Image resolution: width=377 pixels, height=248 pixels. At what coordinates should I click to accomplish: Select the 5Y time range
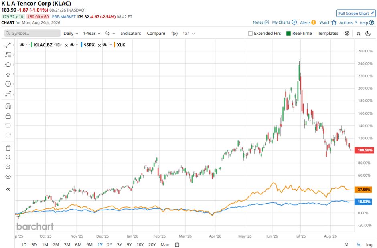click(129, 245)
